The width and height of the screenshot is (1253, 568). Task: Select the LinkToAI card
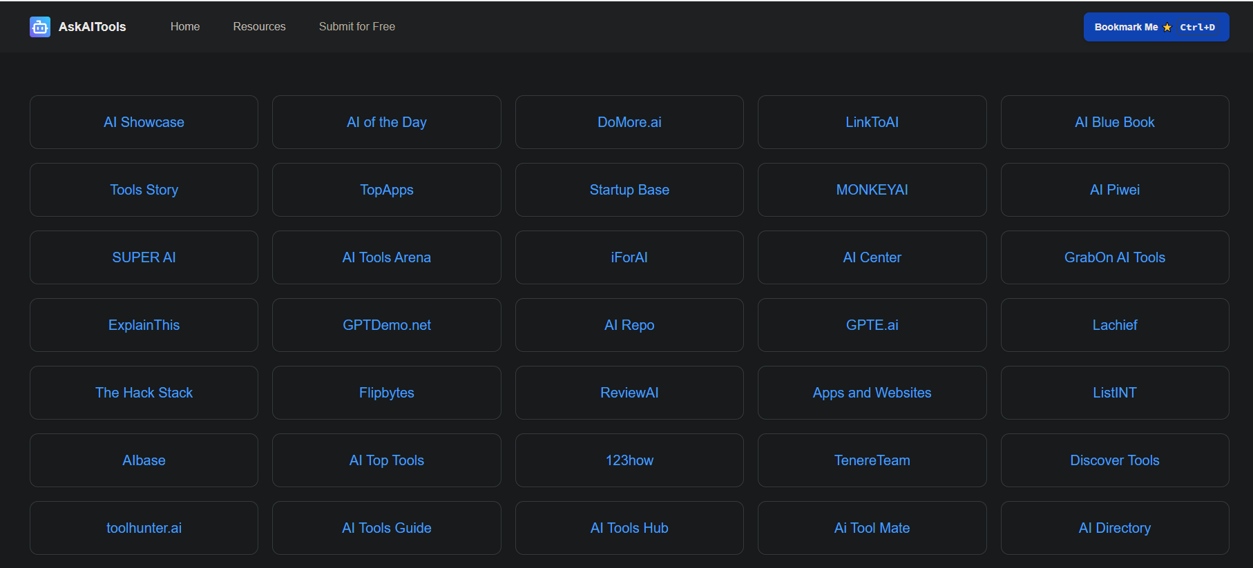click(x=872, y=122)
